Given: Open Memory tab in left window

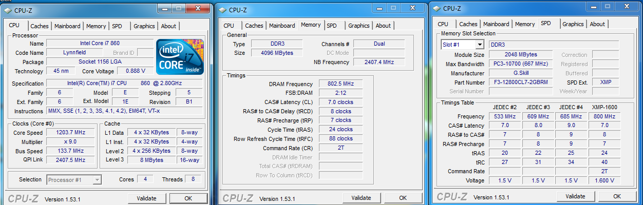Looking at the screenshot, I should (96, 26).
